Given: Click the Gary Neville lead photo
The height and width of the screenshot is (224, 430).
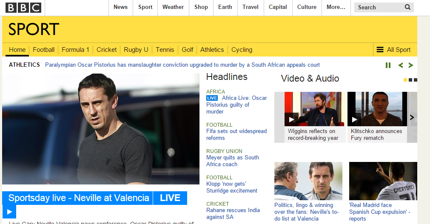Looking at the screenshot, I should tap(101, 129).
